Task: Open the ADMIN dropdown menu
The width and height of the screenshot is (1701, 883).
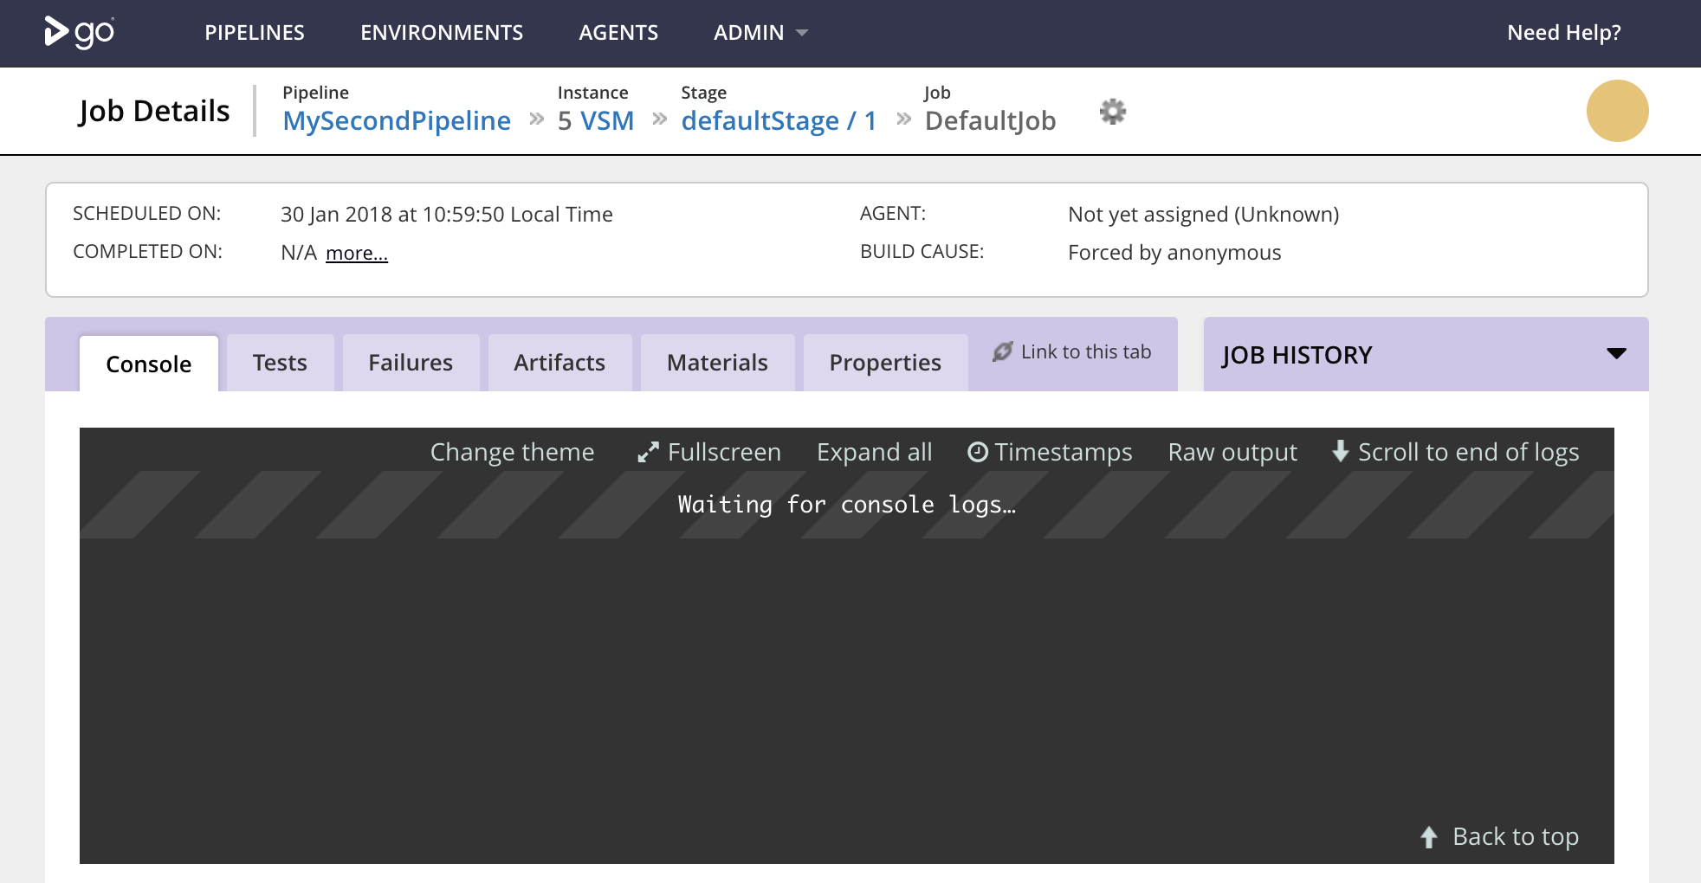Action: coord(760,33)
